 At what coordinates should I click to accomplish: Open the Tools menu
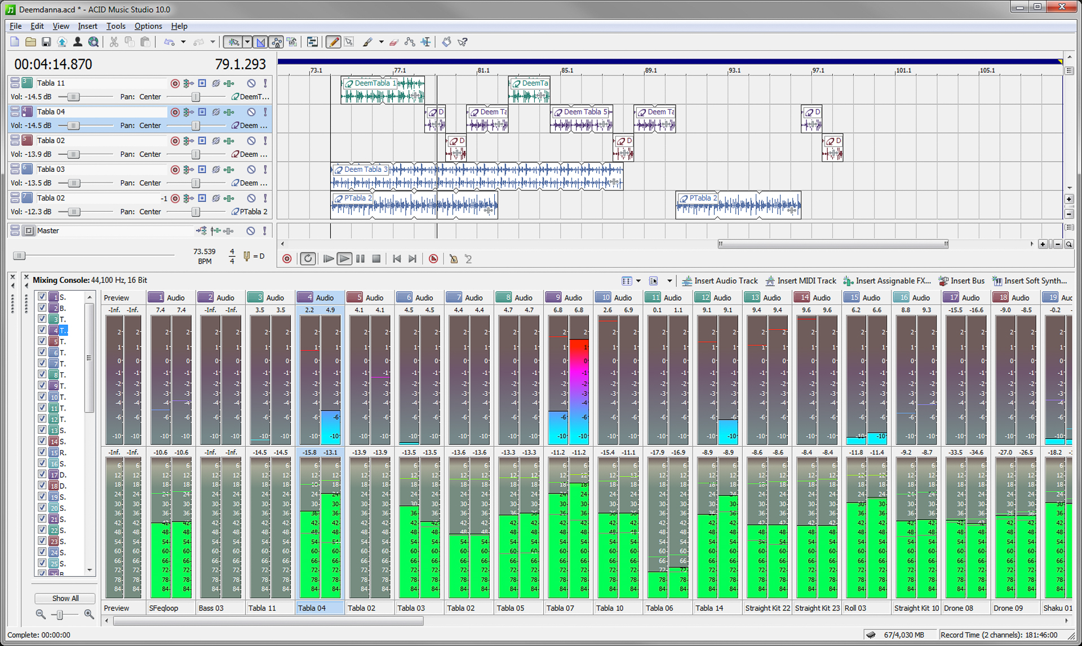coord(116,26)
